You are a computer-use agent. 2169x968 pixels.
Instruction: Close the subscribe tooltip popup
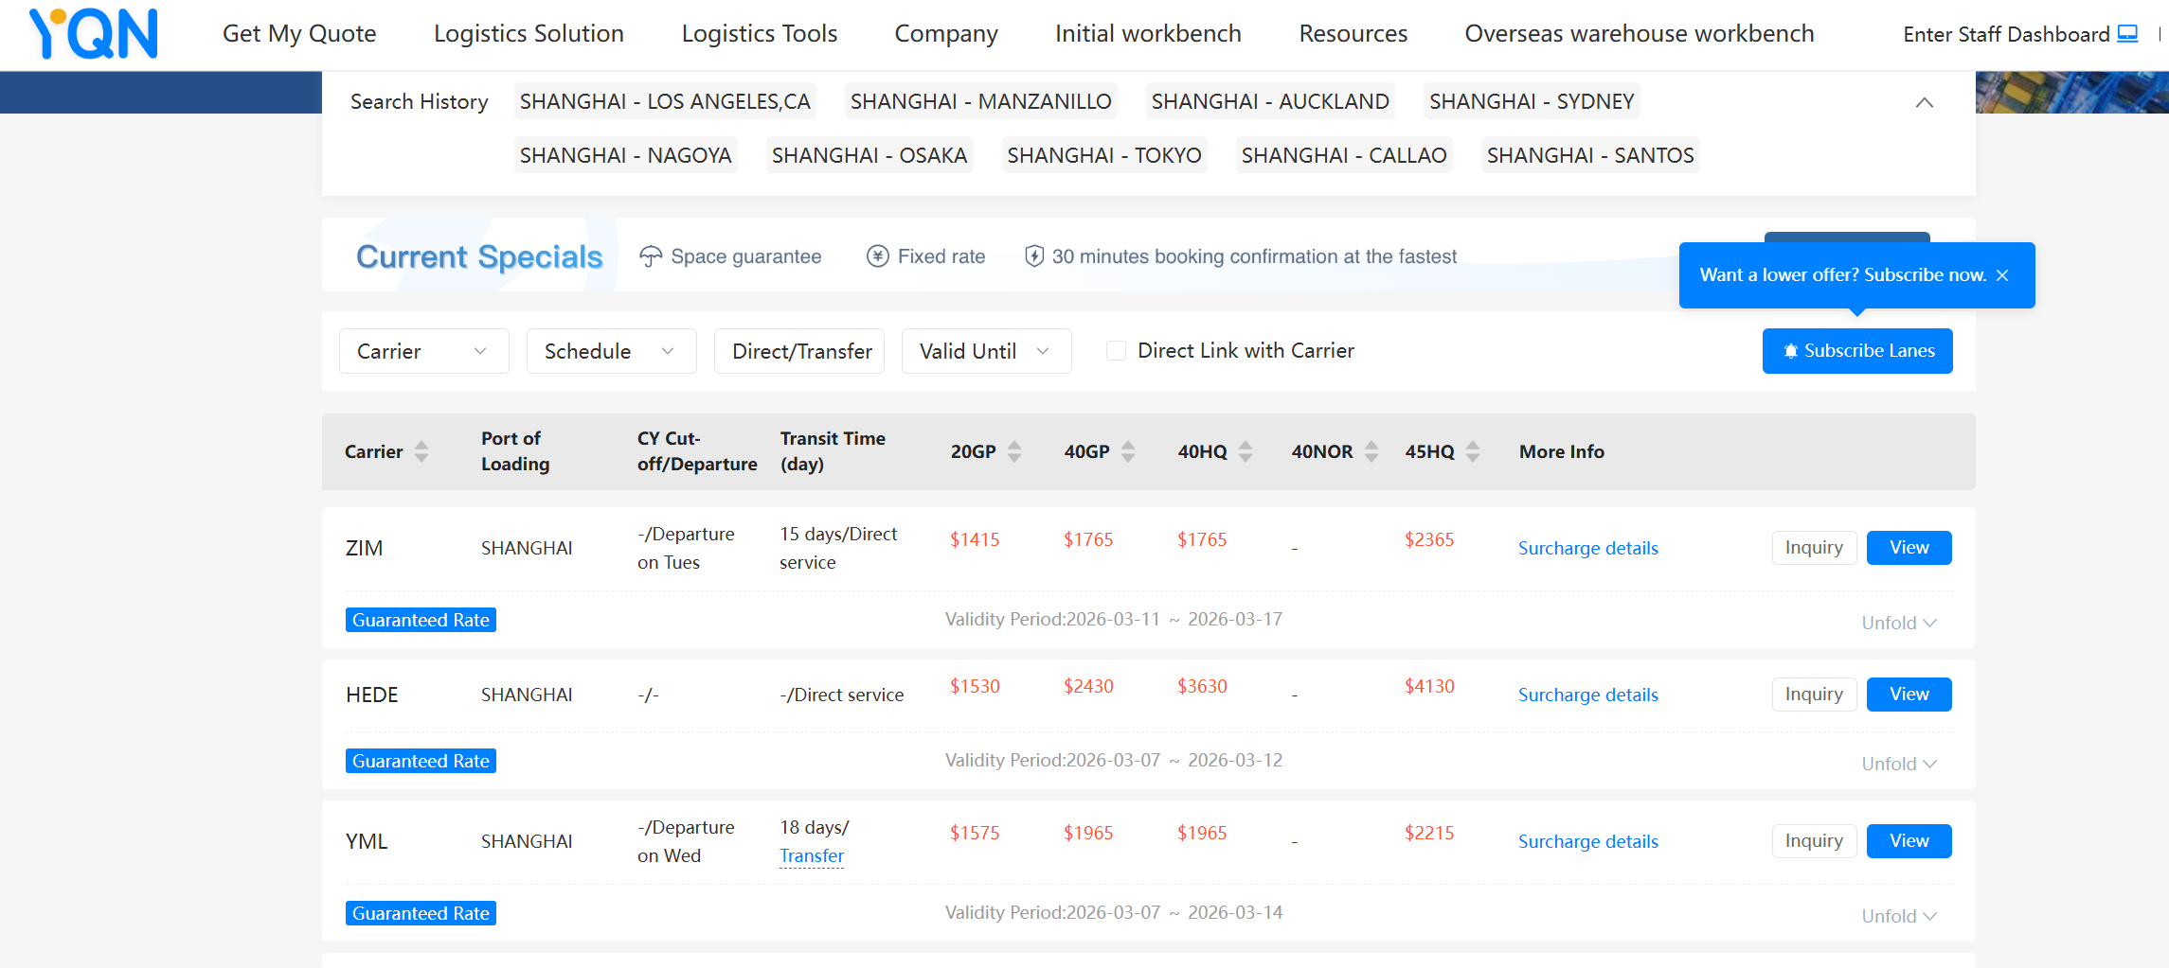(2002, 275)
